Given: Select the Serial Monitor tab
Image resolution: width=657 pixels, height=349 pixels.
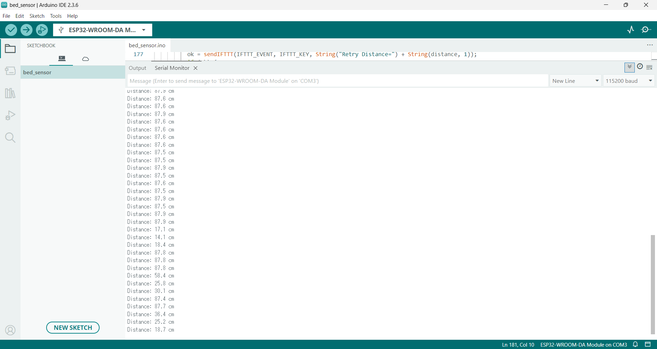Looking at the screenshot, I should click(172, 68).
